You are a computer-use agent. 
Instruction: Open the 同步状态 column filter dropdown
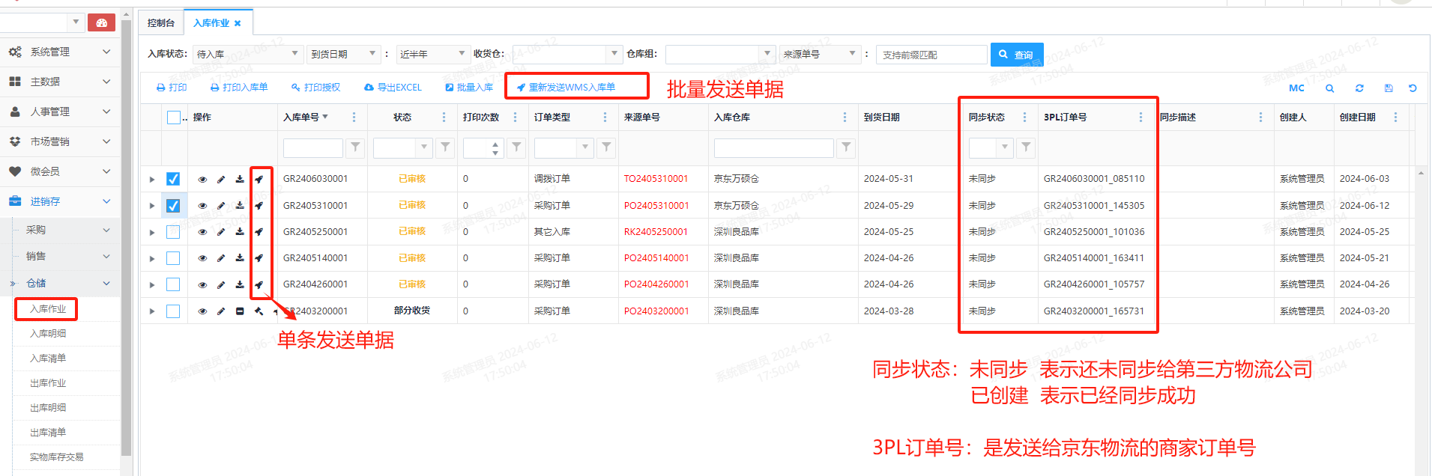(x=1005, y=147)
